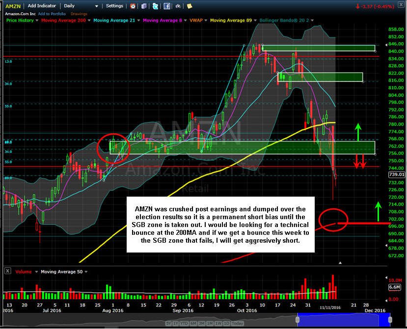Click the Moving Average 200 label
Viewport: 407px width, 329px height.
(x=63, y=20)
